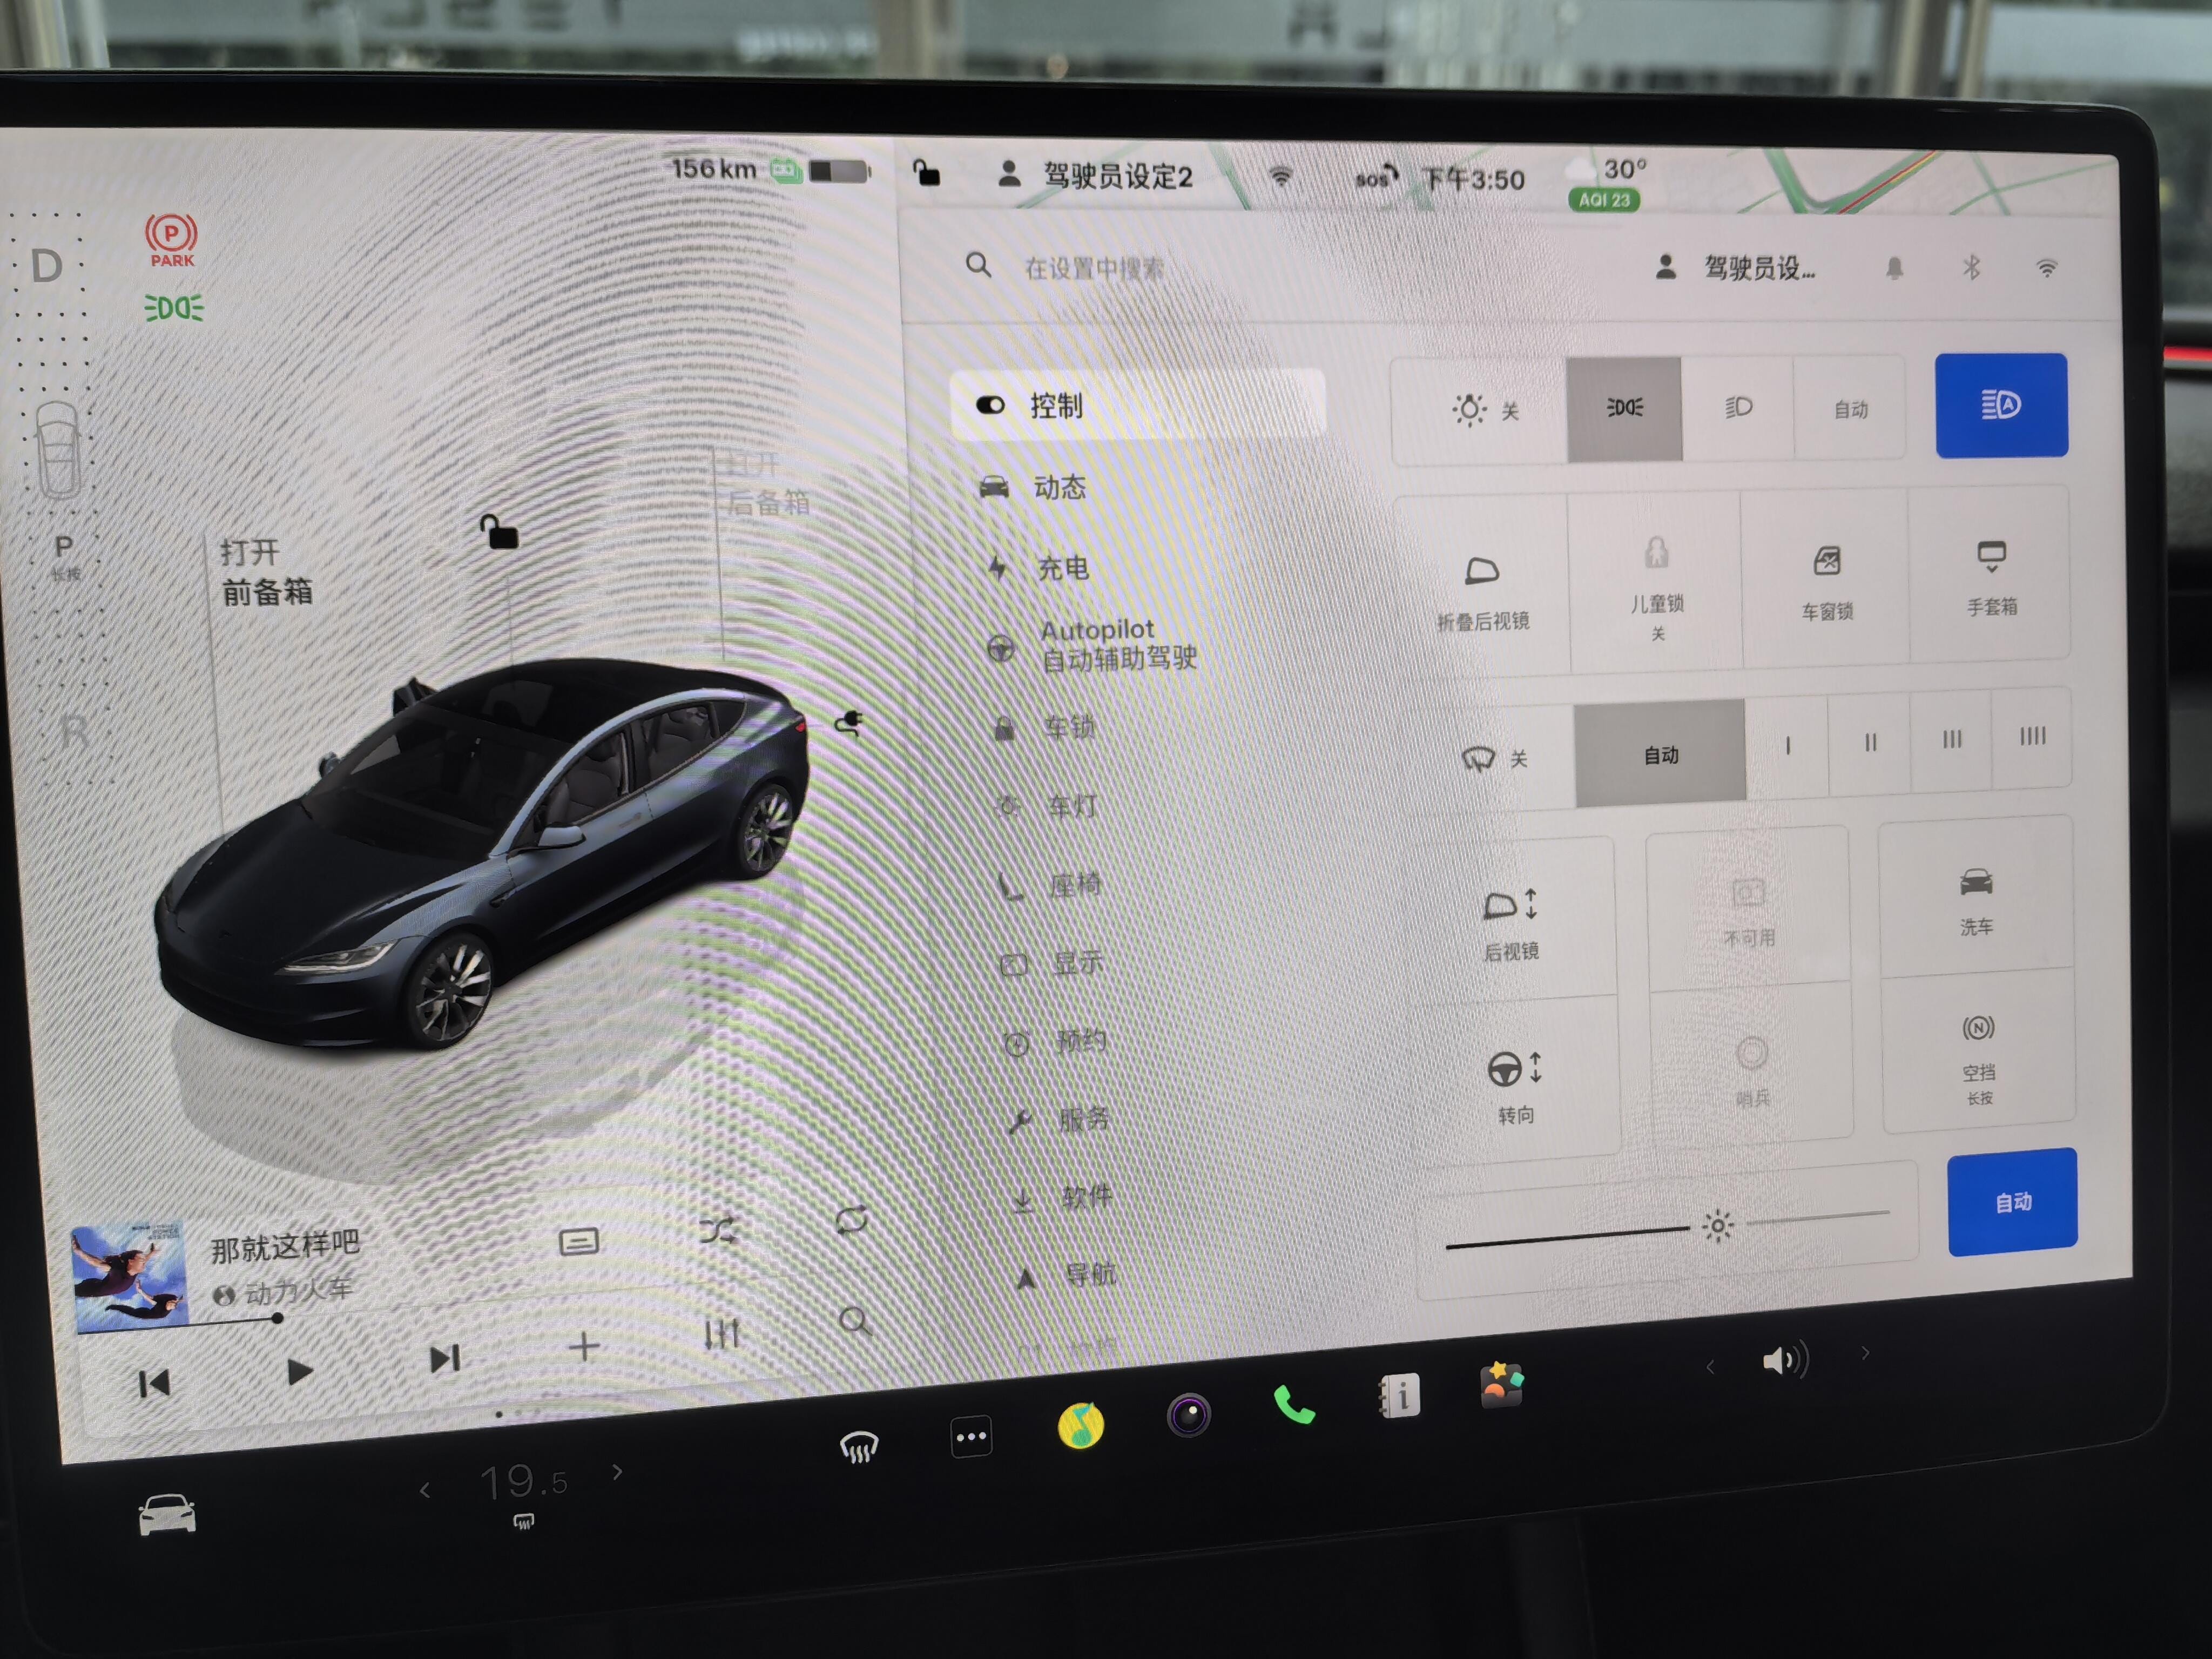Image resolution: width=2212 pixels, height=1659 pixels.
Task: Adjust the display brightness slider
Action: pyautogui.click(x=1668, y=1228)
